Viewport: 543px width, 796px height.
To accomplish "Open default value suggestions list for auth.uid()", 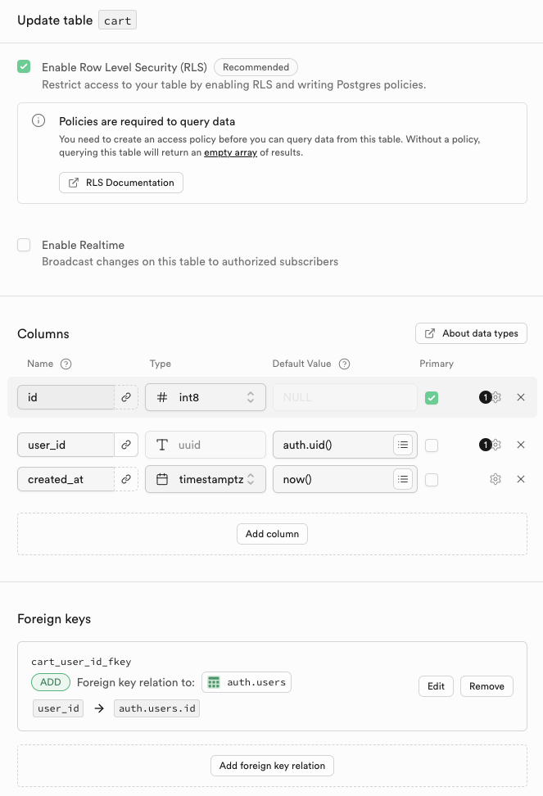I will click(402, 445).
